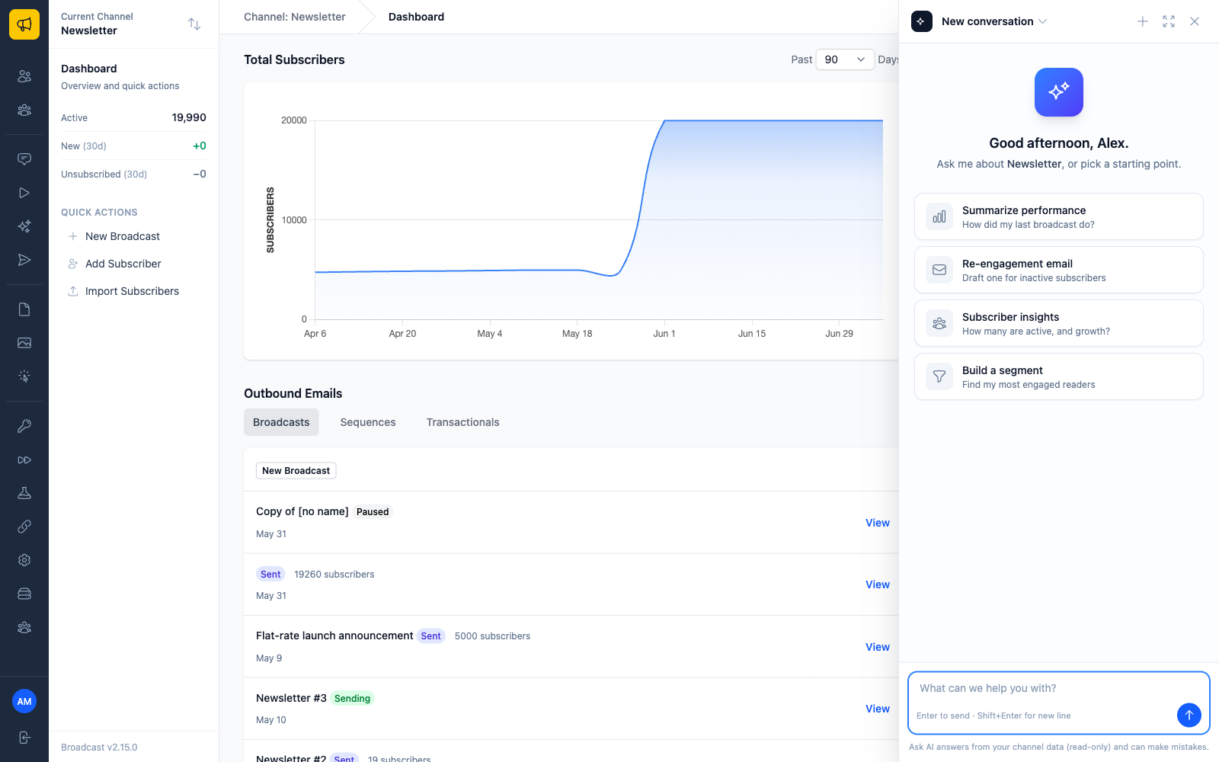Click the Add Subscriber quick action

123,264
